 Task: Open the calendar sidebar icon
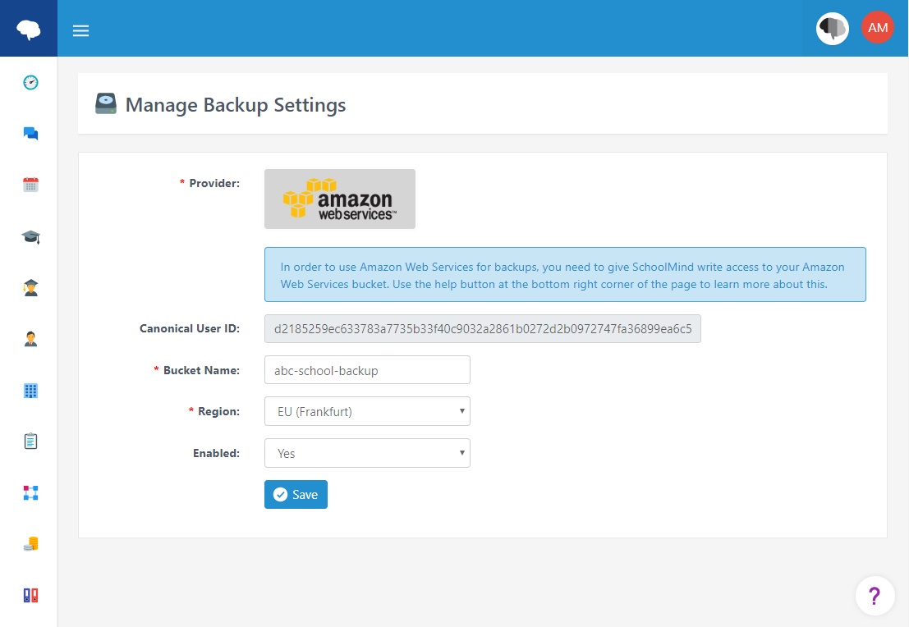30,185
